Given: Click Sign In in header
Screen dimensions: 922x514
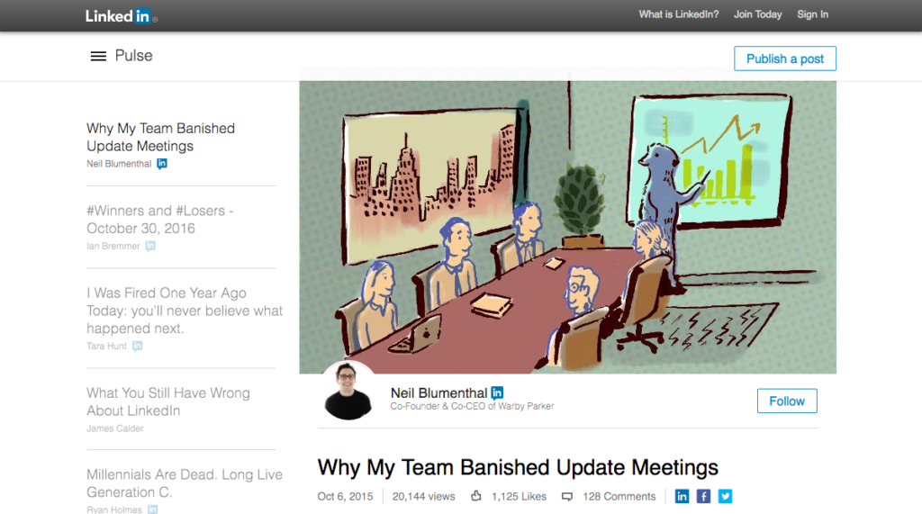Looking at the screenshot, I should click(812, 14).
